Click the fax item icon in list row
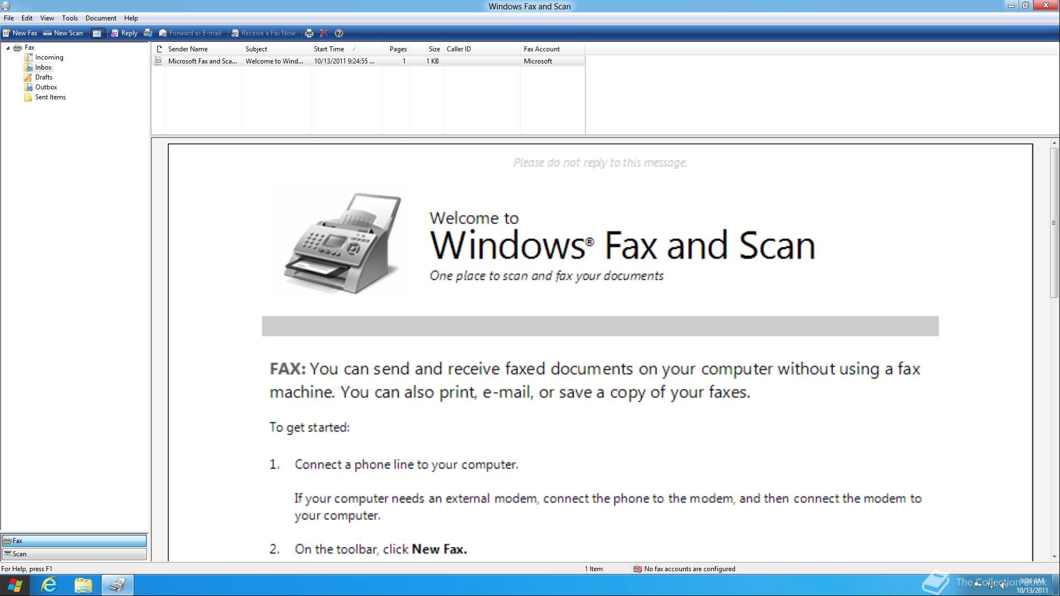Screen dimensions: 1060x596 (158, 61)
